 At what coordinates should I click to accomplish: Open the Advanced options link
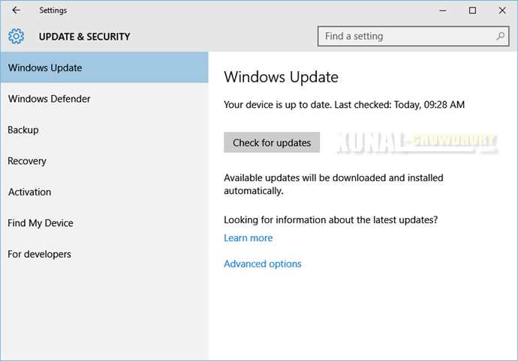click(x=263, y=264)
